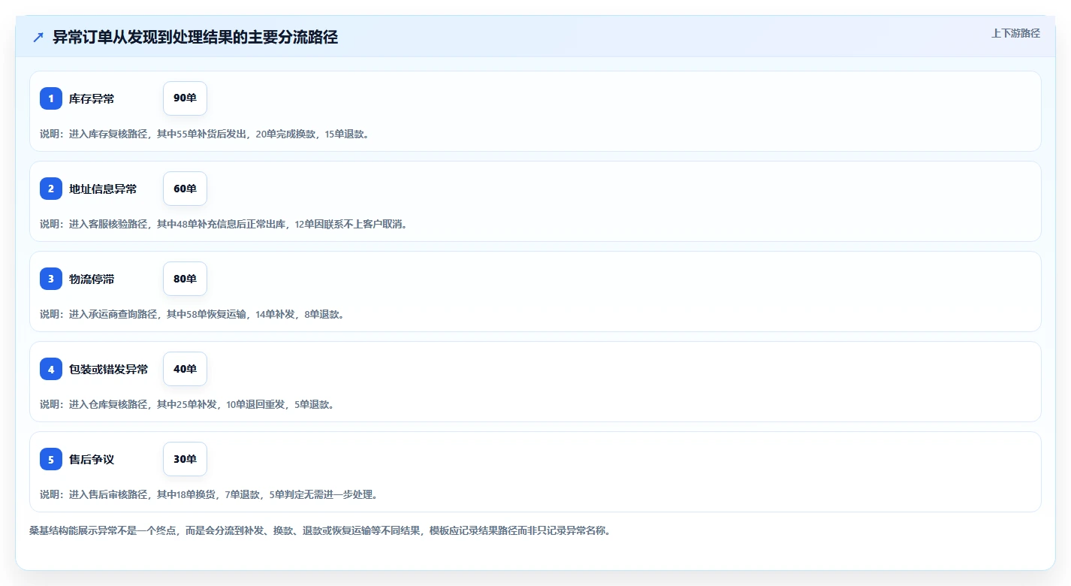The image size is (1071, 586).
Task: Click the 90单 count chip
Action: pyautogui.click(x=185, y=98)
